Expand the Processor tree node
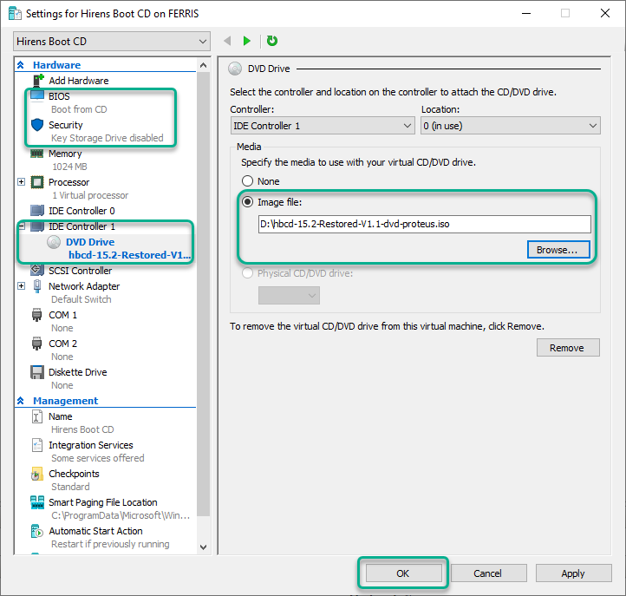The image size is (626, 596). (22, 182)
